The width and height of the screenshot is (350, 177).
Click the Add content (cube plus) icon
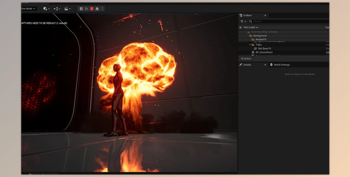point(45,9)
